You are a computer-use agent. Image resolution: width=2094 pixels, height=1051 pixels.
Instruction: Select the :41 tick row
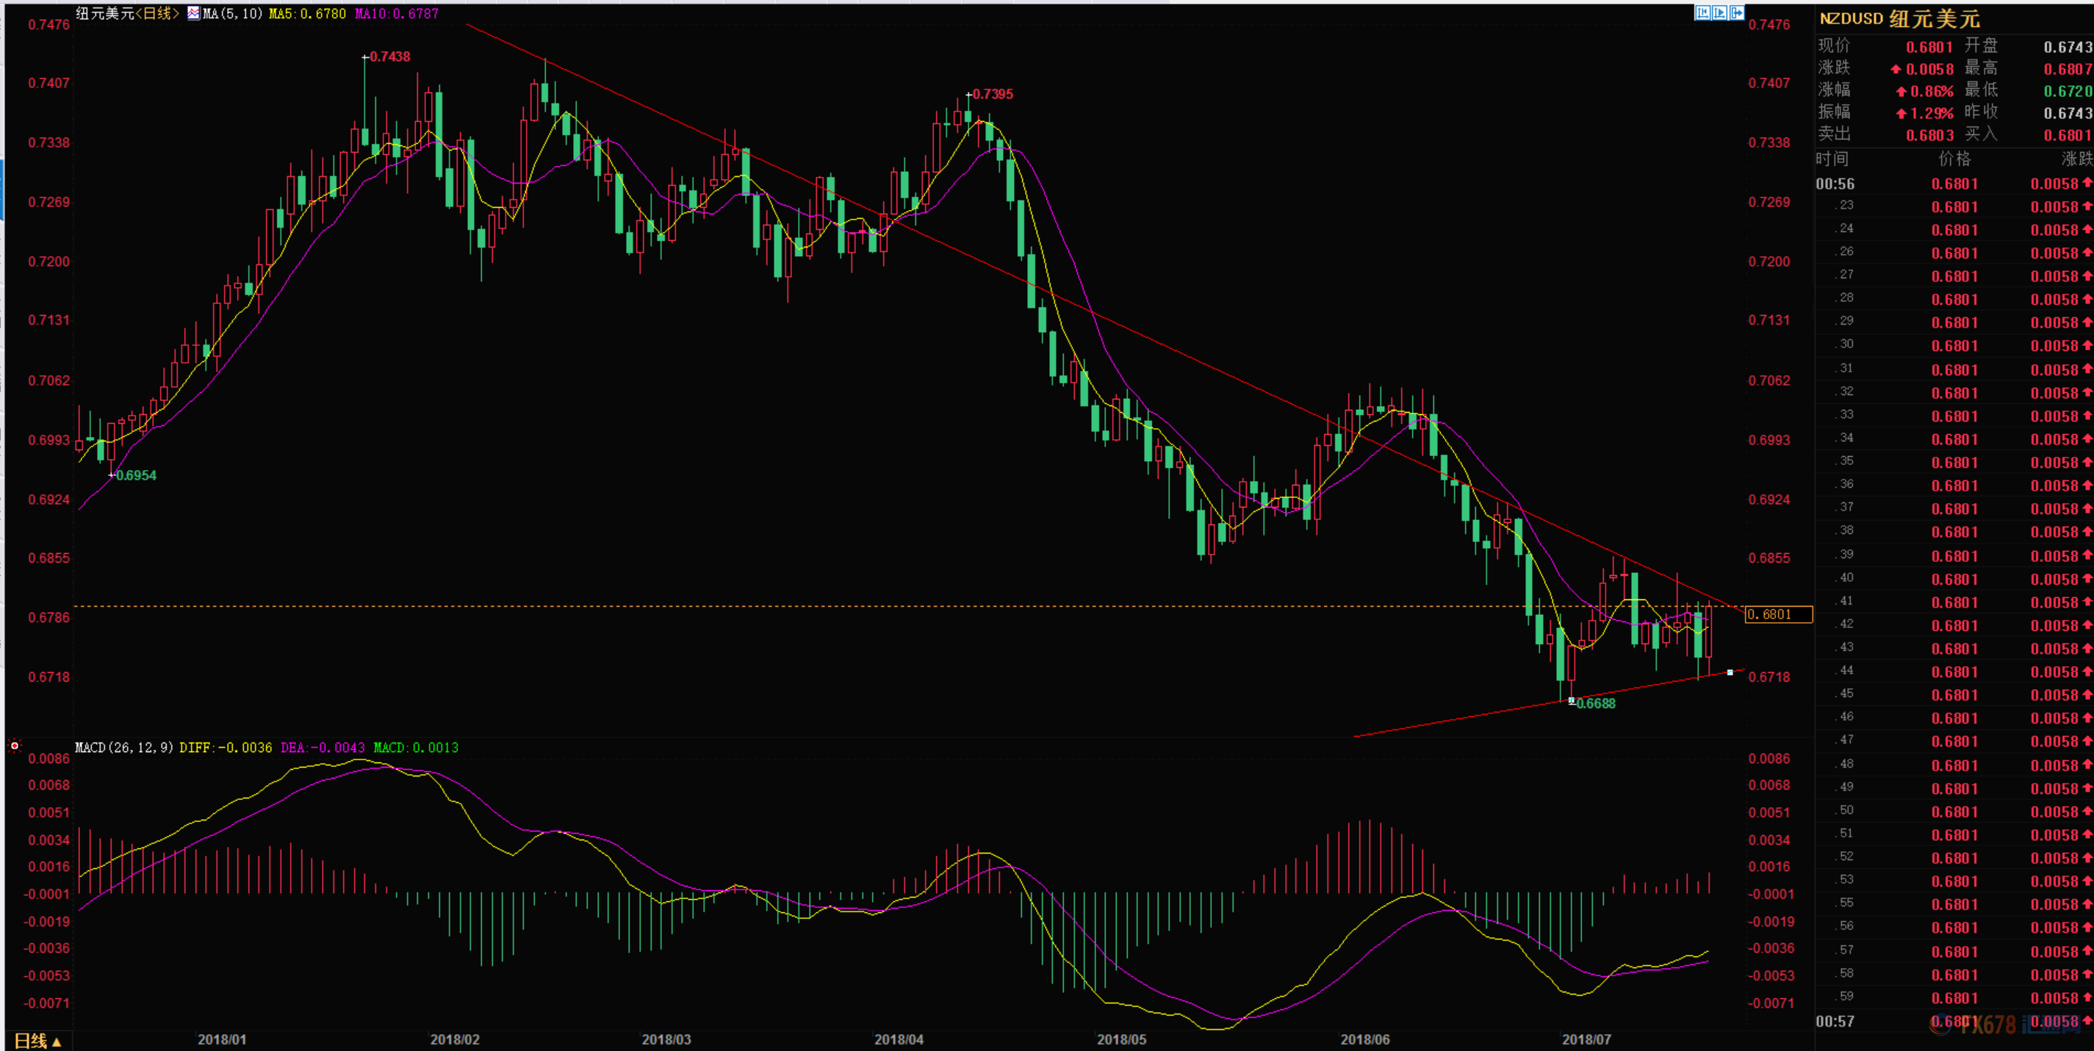(x=1954, y=602)
